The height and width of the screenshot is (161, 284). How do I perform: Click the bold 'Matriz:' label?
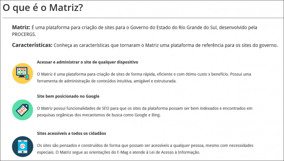[x=21, y=28]
